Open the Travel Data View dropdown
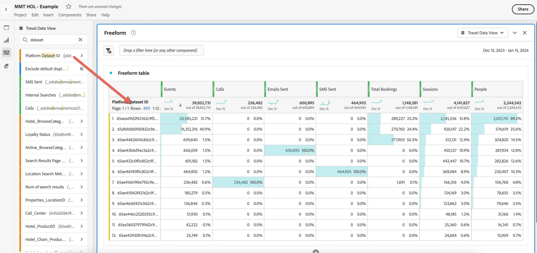 click(483, 33)
